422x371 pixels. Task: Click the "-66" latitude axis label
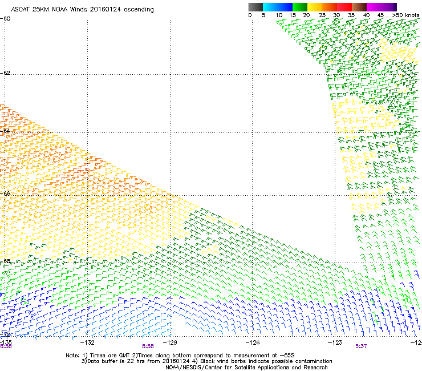[x=5, y=193]
